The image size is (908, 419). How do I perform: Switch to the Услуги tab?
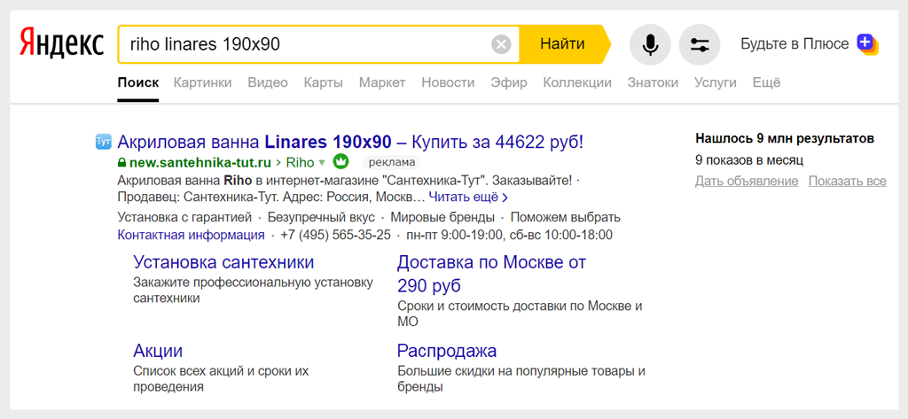(x=716, y=82)
